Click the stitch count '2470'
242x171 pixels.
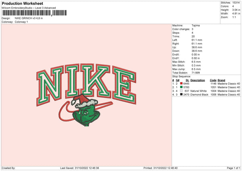pyautogui.click(x=186, y=95)
